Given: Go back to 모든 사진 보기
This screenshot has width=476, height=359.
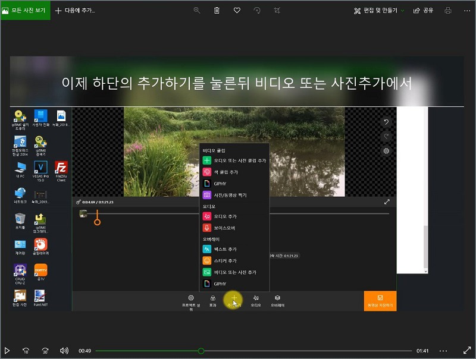Looking at the screenshot, I should 26,10.
